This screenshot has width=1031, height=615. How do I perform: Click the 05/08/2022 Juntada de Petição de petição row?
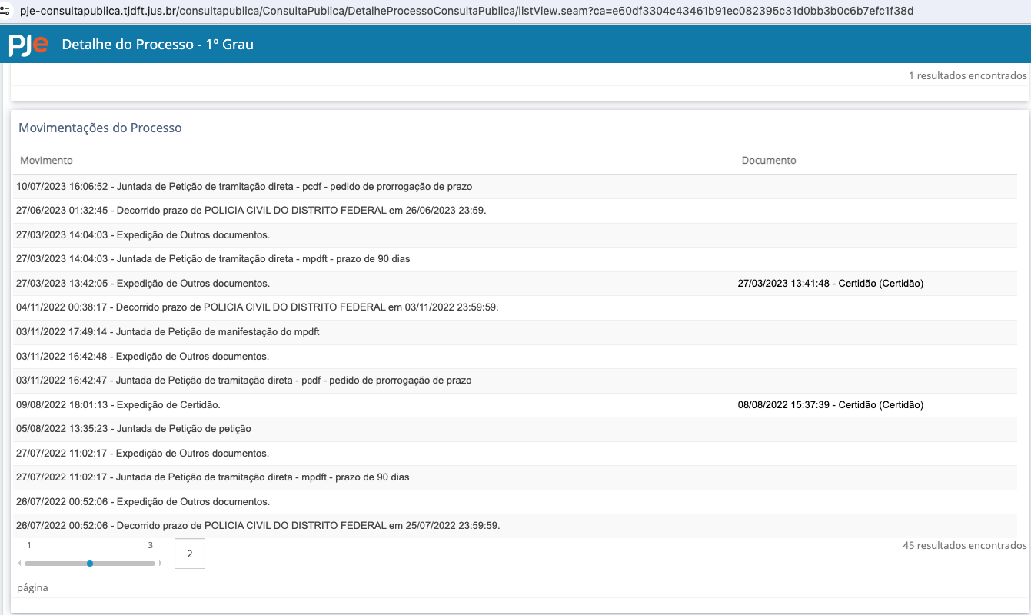pyautogui.click(x=134, y=429)
